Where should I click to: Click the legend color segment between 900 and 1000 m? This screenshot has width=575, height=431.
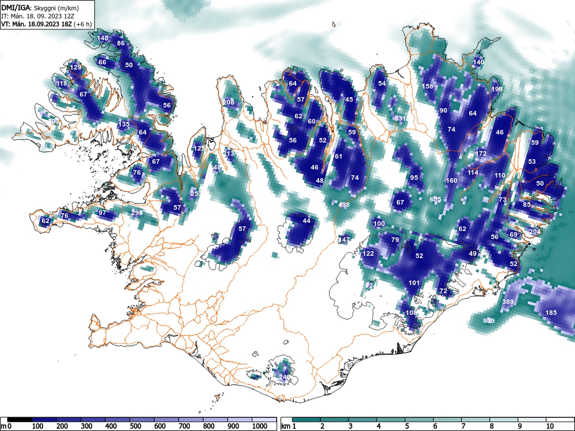click(x=240, y=420)
